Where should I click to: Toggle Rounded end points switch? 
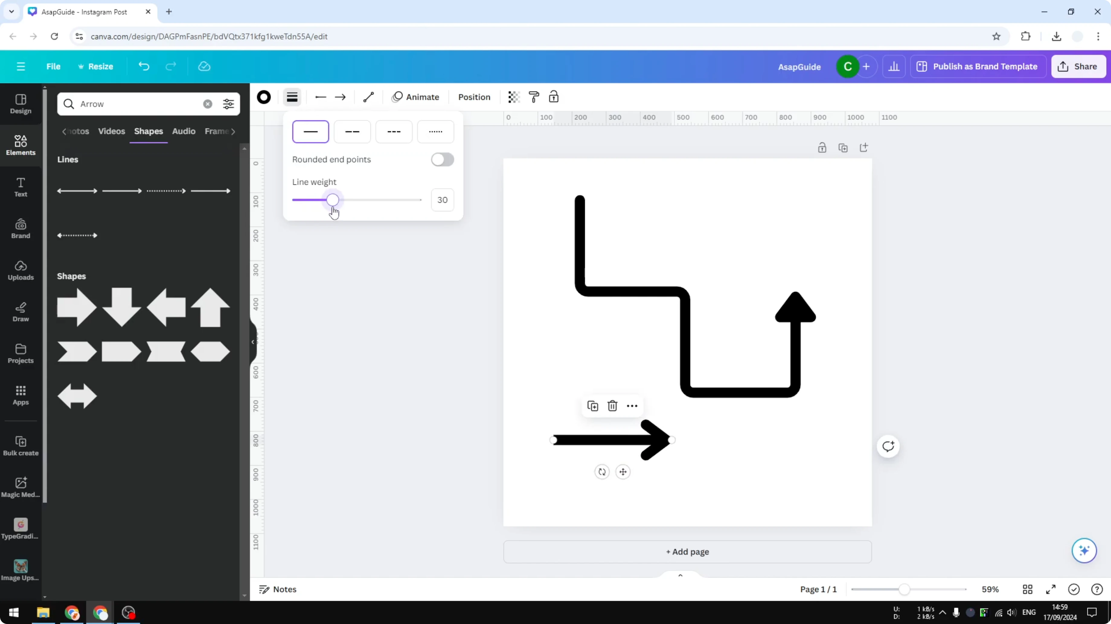pos(443,159)
